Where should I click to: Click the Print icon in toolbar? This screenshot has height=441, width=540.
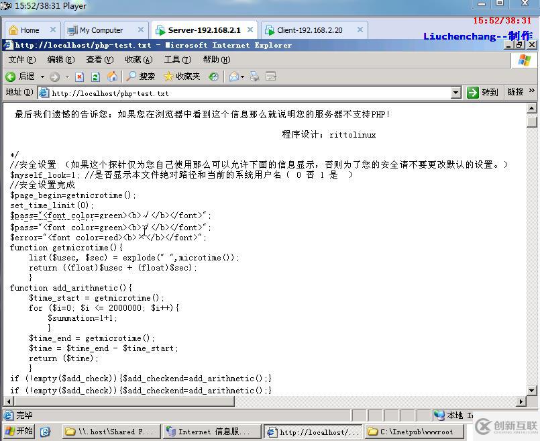point(254,77)
